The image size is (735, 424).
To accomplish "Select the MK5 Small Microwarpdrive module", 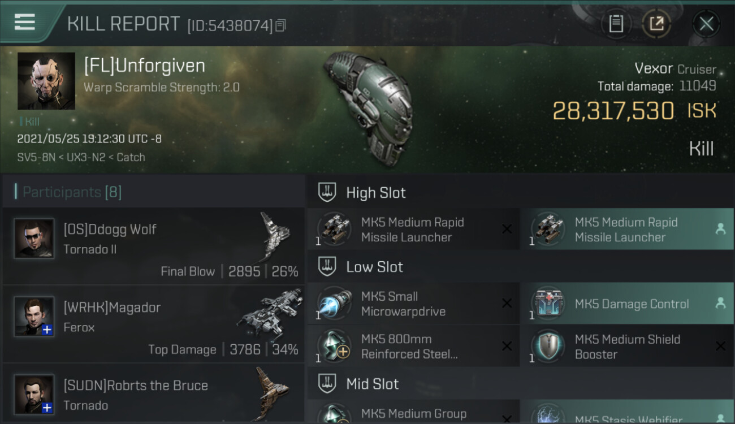I will pos(413,304).
